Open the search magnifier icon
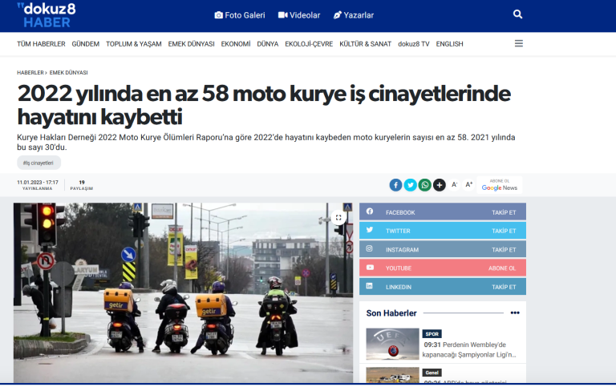616x387 pixels. 518,14
